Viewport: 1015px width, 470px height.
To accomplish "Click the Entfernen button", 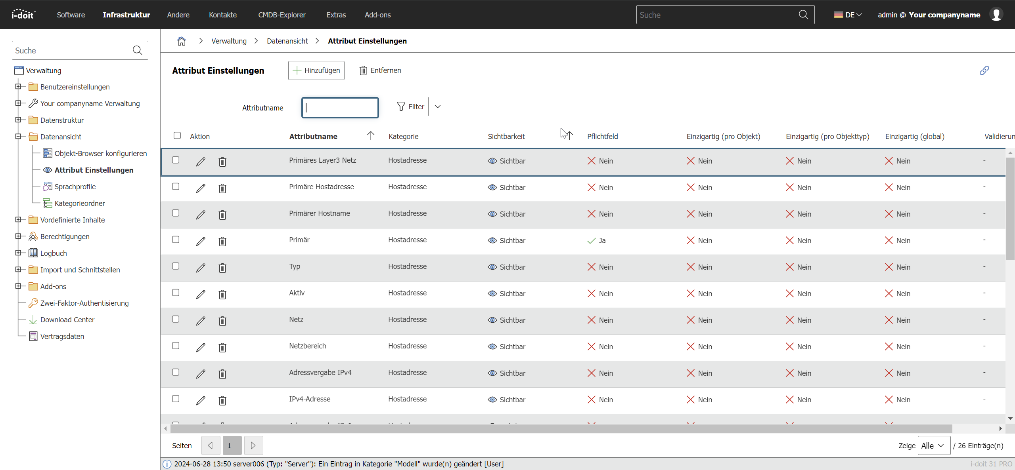I will click(x=380, y=70).
